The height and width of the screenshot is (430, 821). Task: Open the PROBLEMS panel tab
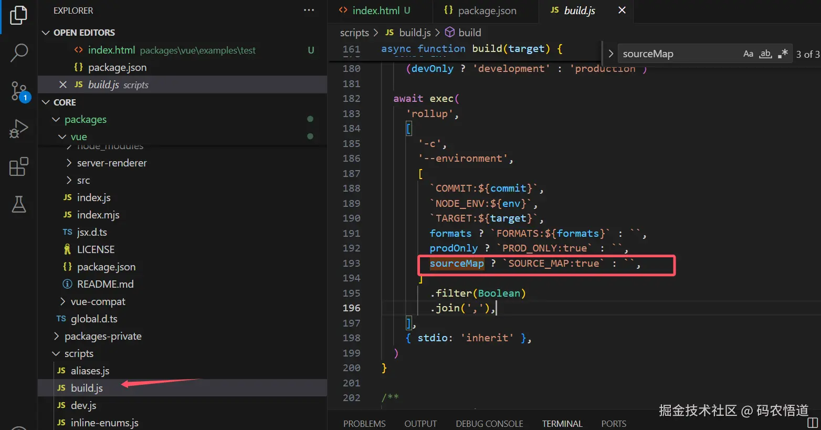364,424
